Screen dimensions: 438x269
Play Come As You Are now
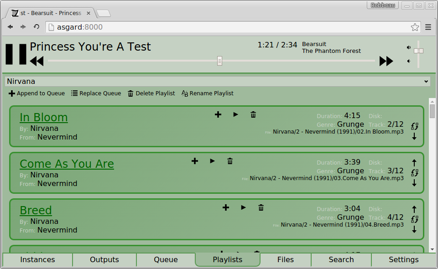212,161
